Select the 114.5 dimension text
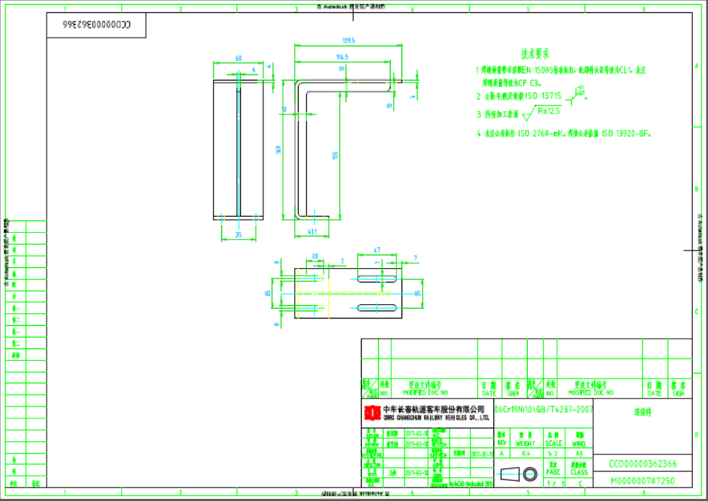 point(342,57)
